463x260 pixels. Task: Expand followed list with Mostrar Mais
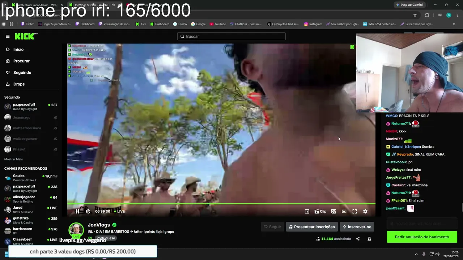point(13,159)
